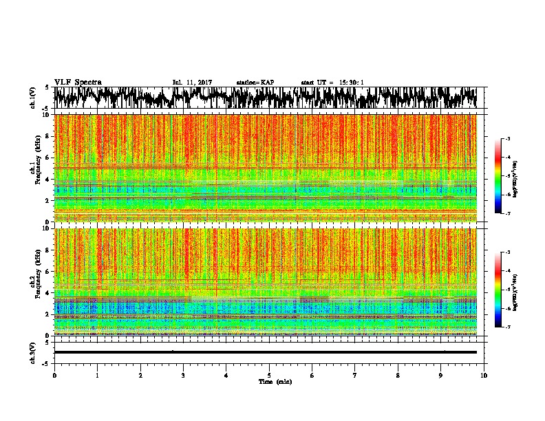The height and width of the screenshot is (421, 545).
Task: Click the flat ch.3 voltage trace line
Action: (x=265, y=352)
